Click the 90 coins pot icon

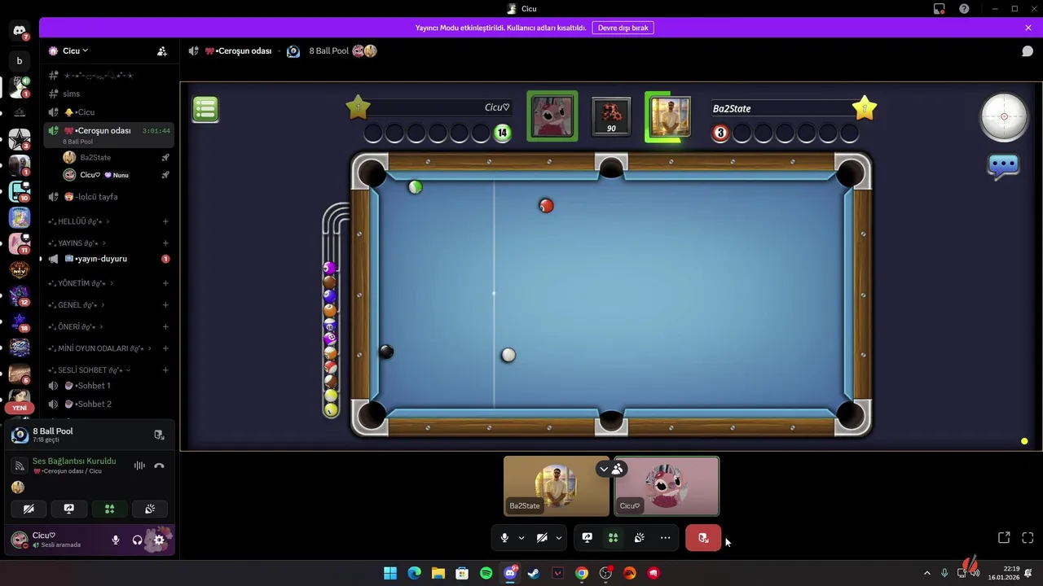611,117
